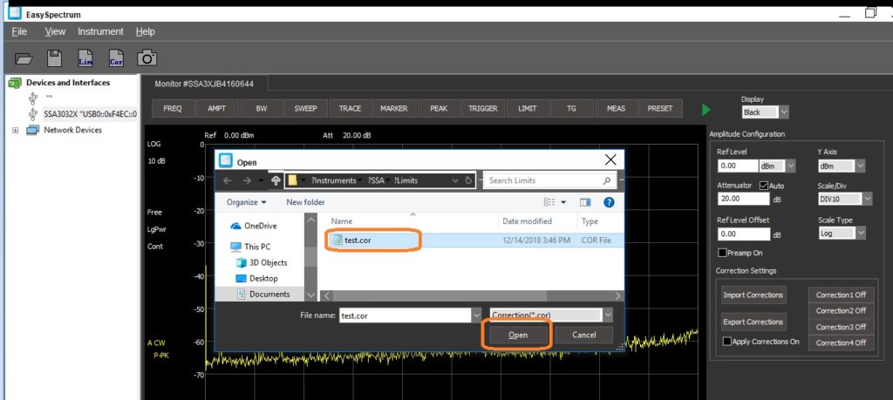
Task: Click the Search Limits input field
Action: click(x=541, y=180)
